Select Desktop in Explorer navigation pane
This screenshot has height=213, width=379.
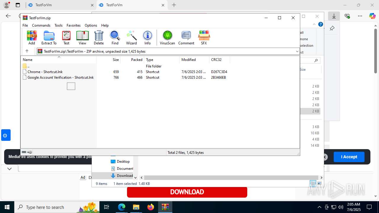tap(120, 162)
